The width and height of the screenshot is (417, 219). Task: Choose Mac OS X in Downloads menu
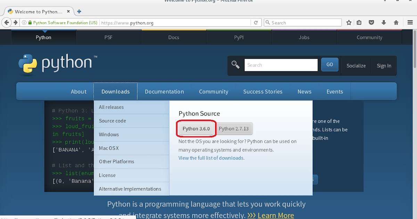(x=131, y=148)
